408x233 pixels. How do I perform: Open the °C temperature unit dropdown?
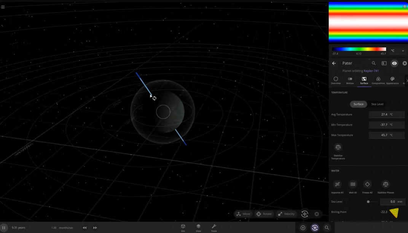point(397,51)
